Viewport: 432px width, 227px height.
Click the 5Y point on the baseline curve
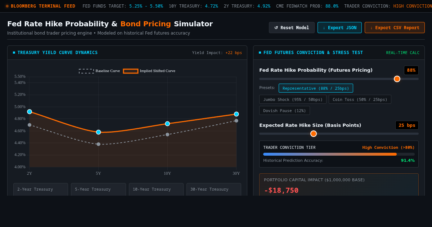click(x=98, y=144)
